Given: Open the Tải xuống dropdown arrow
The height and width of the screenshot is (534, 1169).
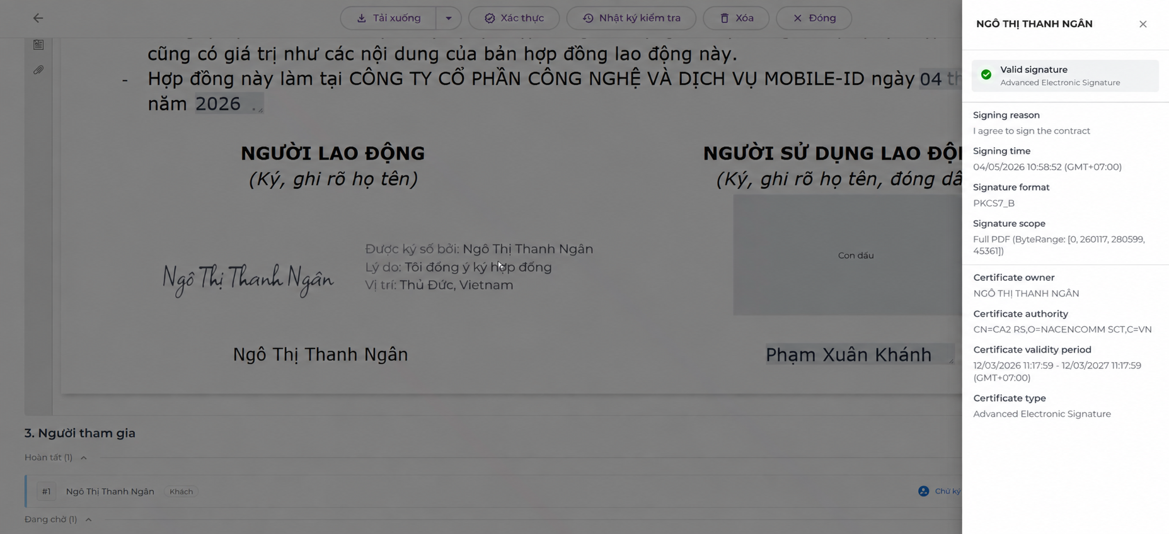Looking at the screenshot, I should [449, 18].
